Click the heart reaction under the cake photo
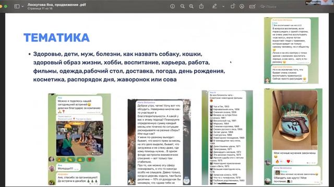 [289, 162]
